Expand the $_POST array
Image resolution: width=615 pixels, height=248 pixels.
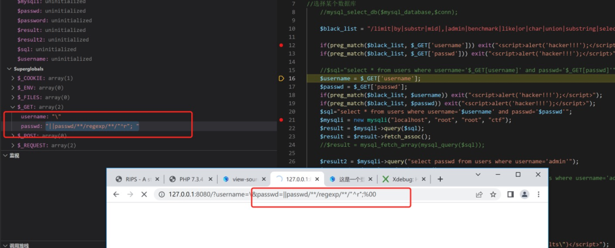[14, 135]
